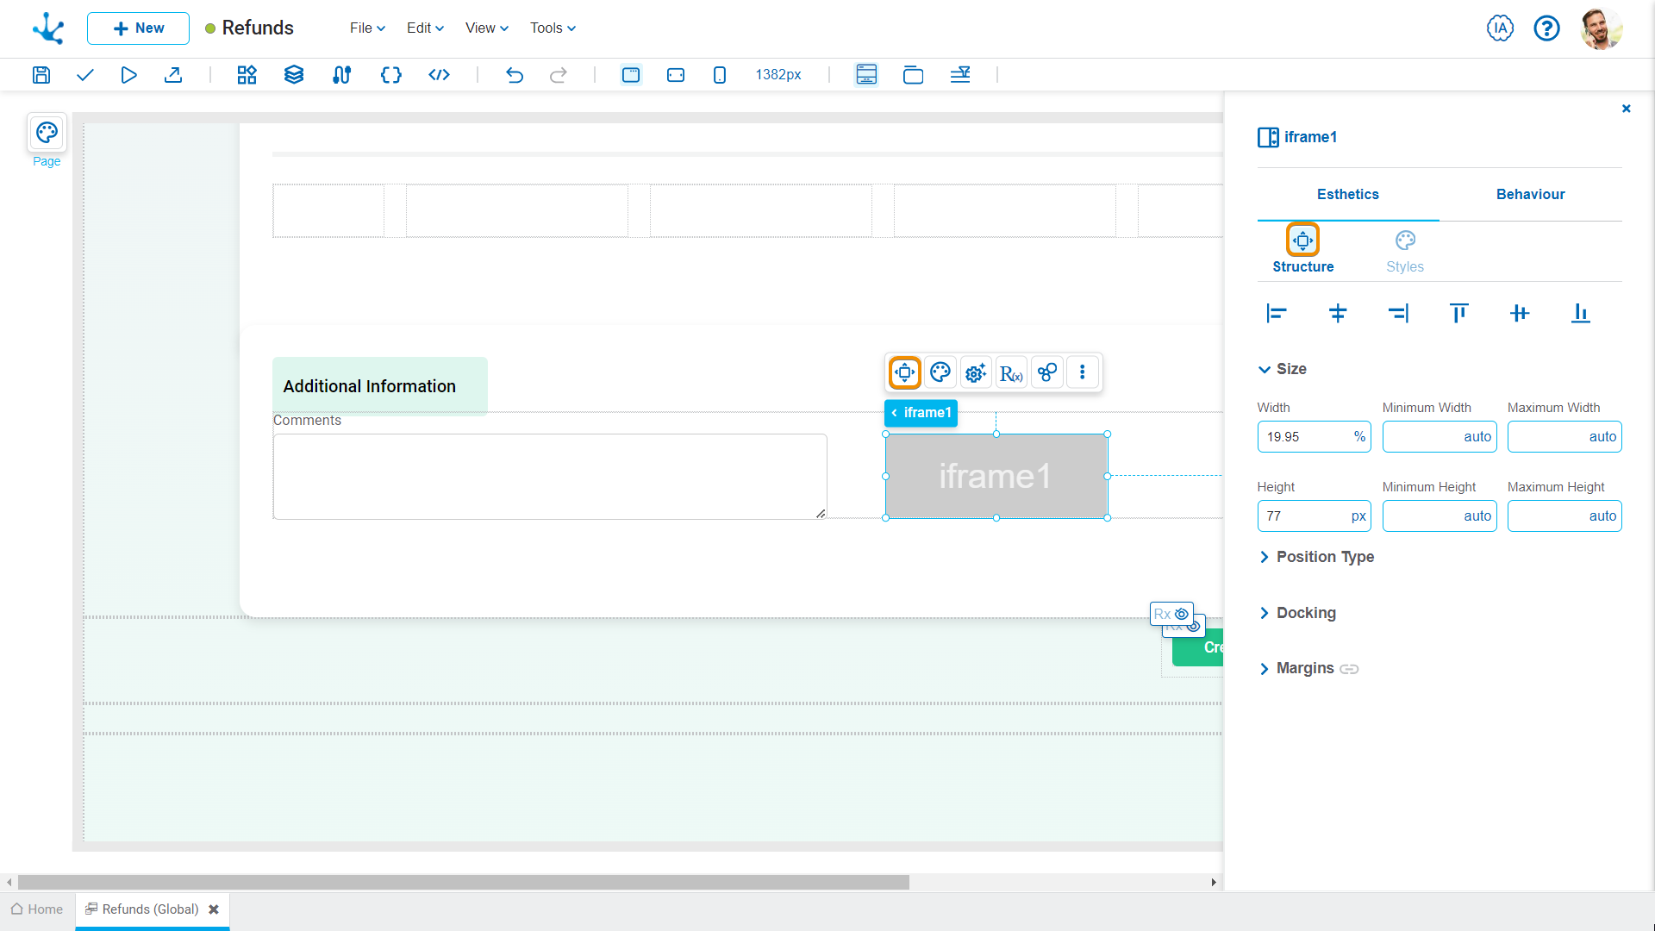
Task: Click the Redo button in toolbar
Action: point(559,75)
